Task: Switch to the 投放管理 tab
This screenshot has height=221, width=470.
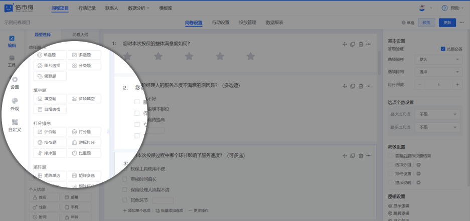Action: click(247, 23)
